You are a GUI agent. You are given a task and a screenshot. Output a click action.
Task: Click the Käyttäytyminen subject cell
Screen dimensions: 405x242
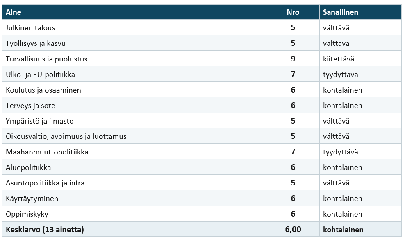134,199
